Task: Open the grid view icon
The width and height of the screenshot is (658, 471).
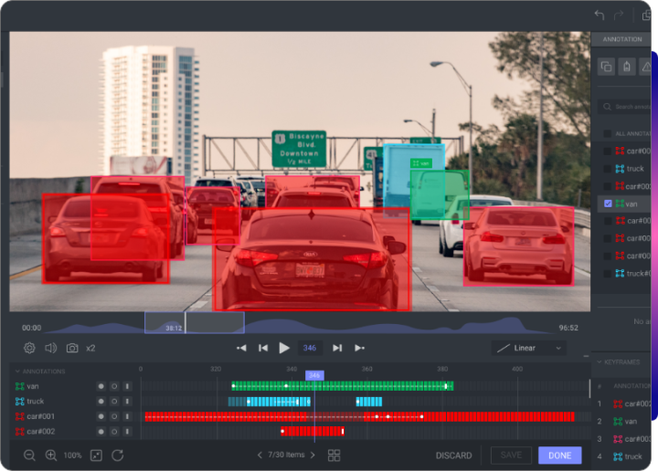Action: [334, 455]
